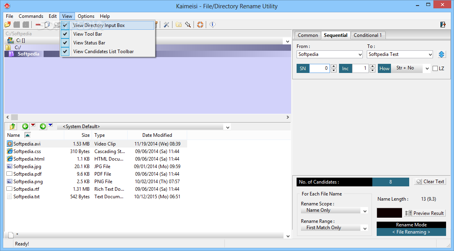454x251 pixels.
Task: Click the open folder toolbar icon
Action: (8, 25)
